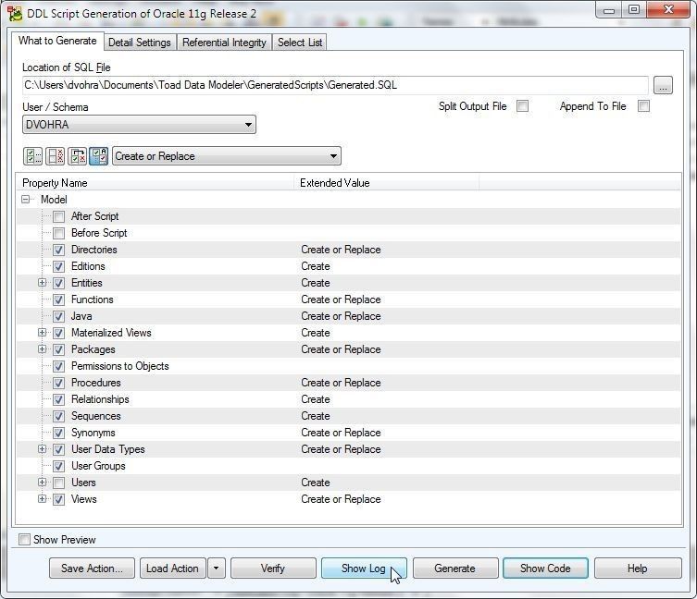Viewport: 697px width, 599px height.
Task: Click the deselect-all red X toolbar icon
Action: 56,156
